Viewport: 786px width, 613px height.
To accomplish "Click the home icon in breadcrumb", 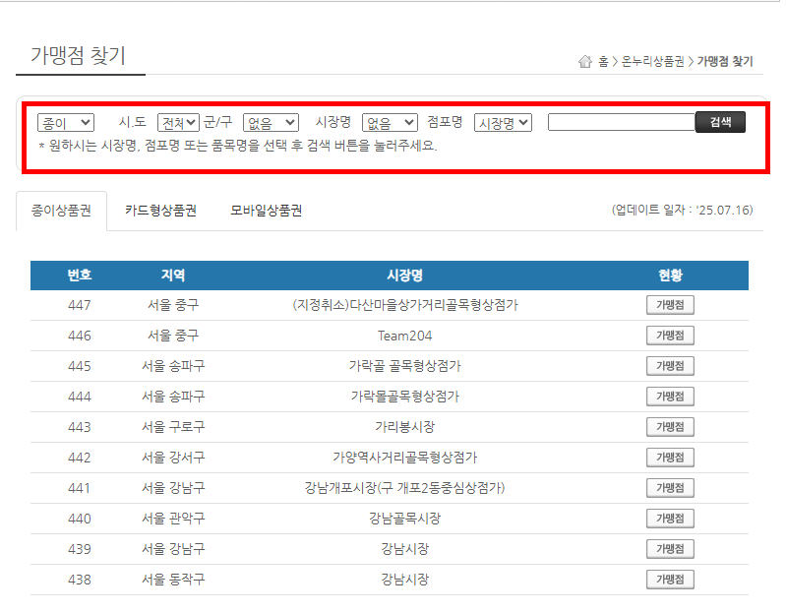I will (x=584, y=61).
